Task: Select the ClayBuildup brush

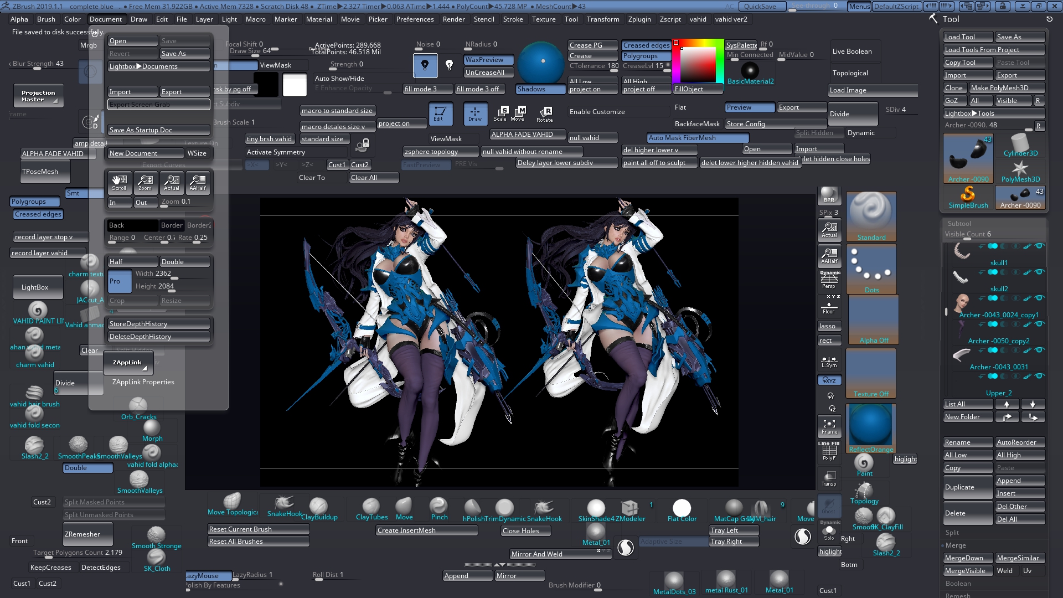Action: (319, 509)
